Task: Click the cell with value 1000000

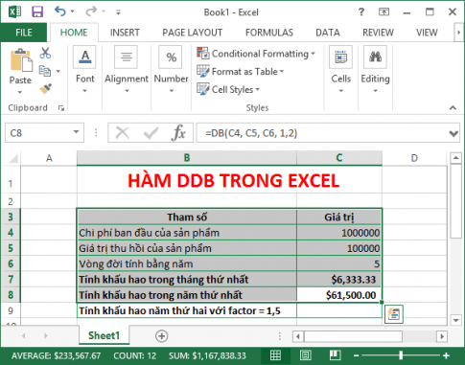Action: (x=339, y=233)
